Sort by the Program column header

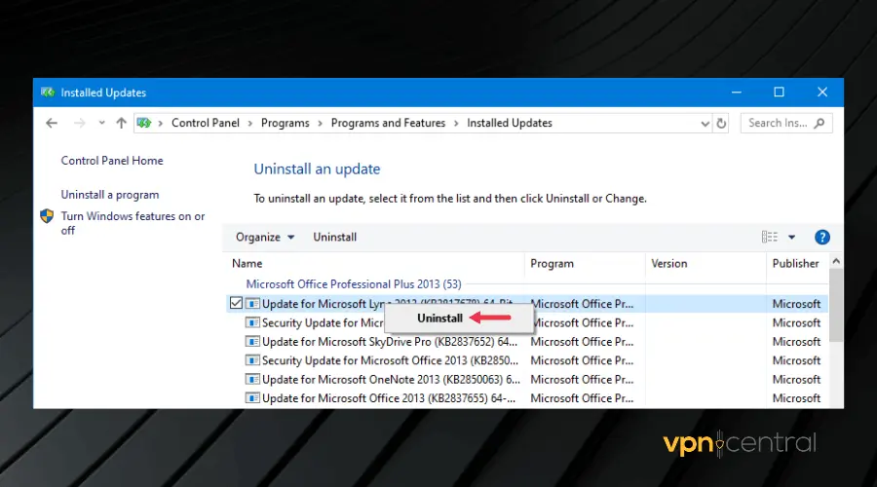coord(553,263)
